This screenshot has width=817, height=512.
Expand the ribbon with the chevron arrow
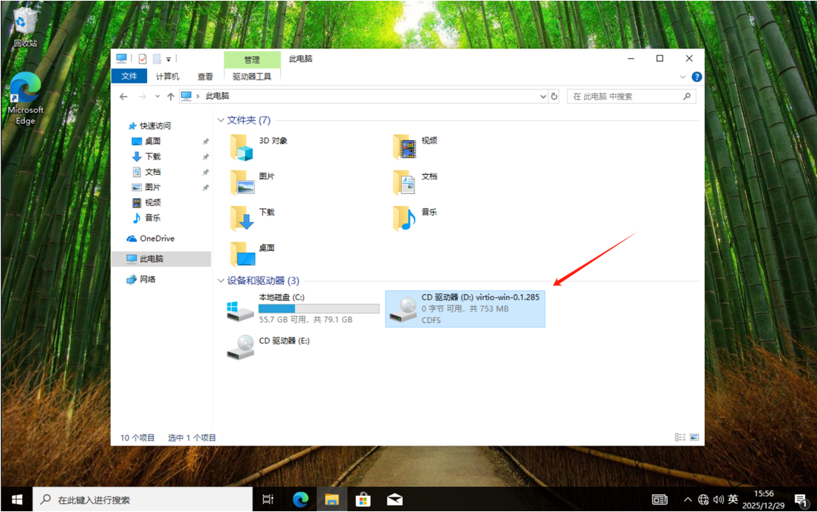coord(682,77)
